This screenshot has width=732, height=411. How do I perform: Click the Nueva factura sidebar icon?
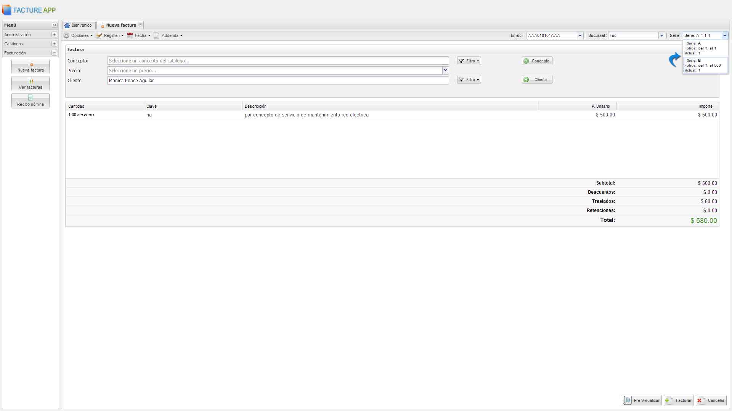pos(30,67)
